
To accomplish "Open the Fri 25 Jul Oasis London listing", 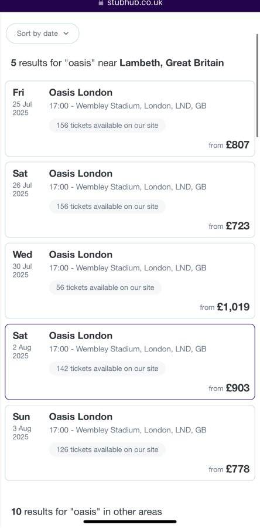I will pyautogui.click(x=130, y=119).
